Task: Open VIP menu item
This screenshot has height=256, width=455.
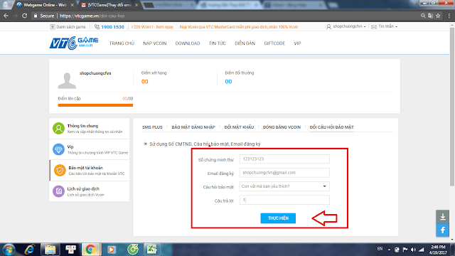Action: (x=297, y=43)
